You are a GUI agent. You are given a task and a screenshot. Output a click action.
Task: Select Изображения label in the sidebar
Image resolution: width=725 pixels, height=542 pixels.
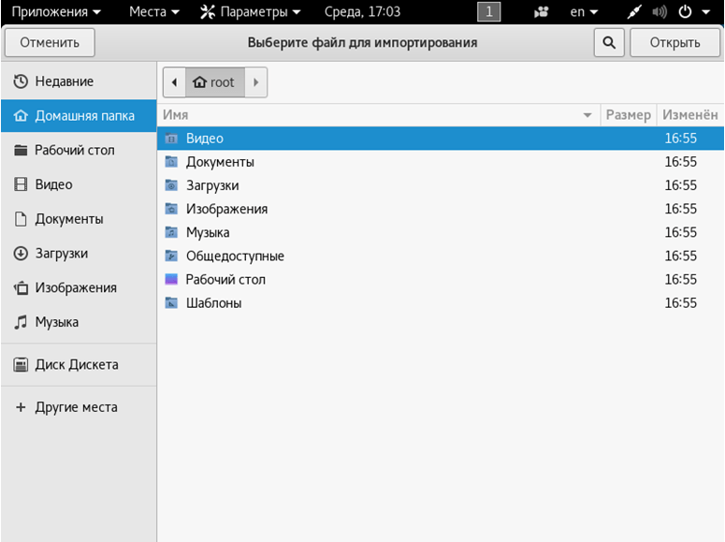[x=76, y=288]
